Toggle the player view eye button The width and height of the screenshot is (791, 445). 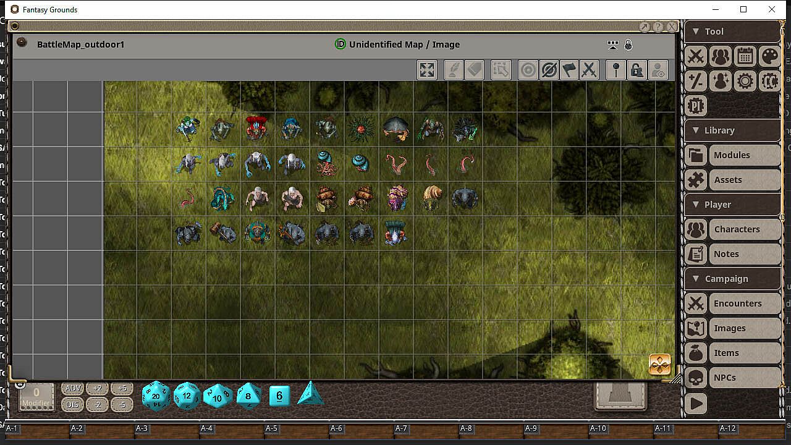point(658,70)
